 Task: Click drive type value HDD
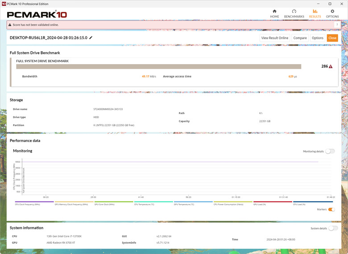coord(96,117)
